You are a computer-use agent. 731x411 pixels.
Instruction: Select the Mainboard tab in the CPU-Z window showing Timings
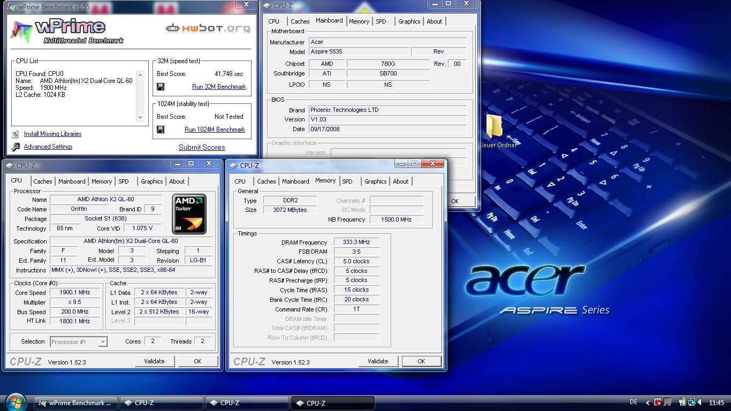295,181
